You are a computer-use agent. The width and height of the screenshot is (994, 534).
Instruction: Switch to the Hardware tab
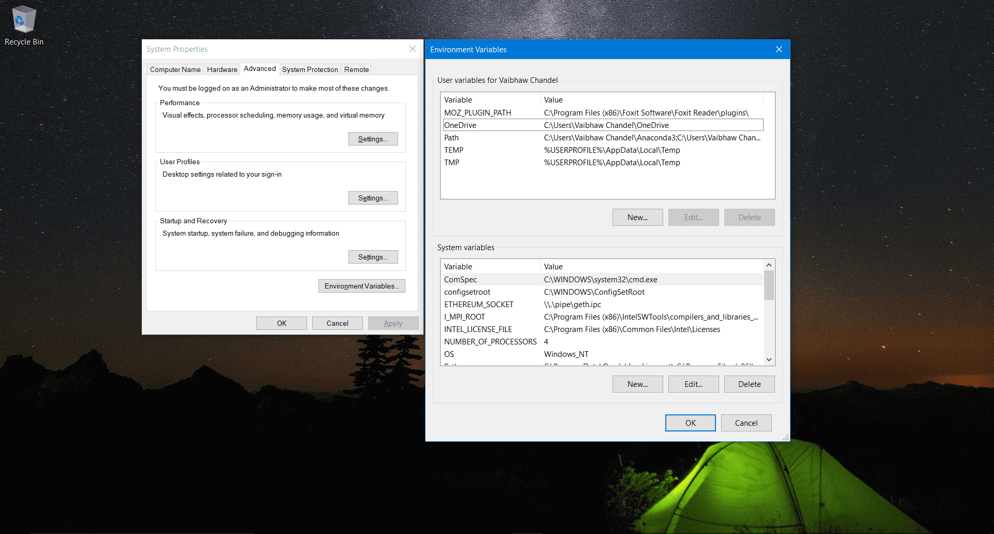[222, 69]
